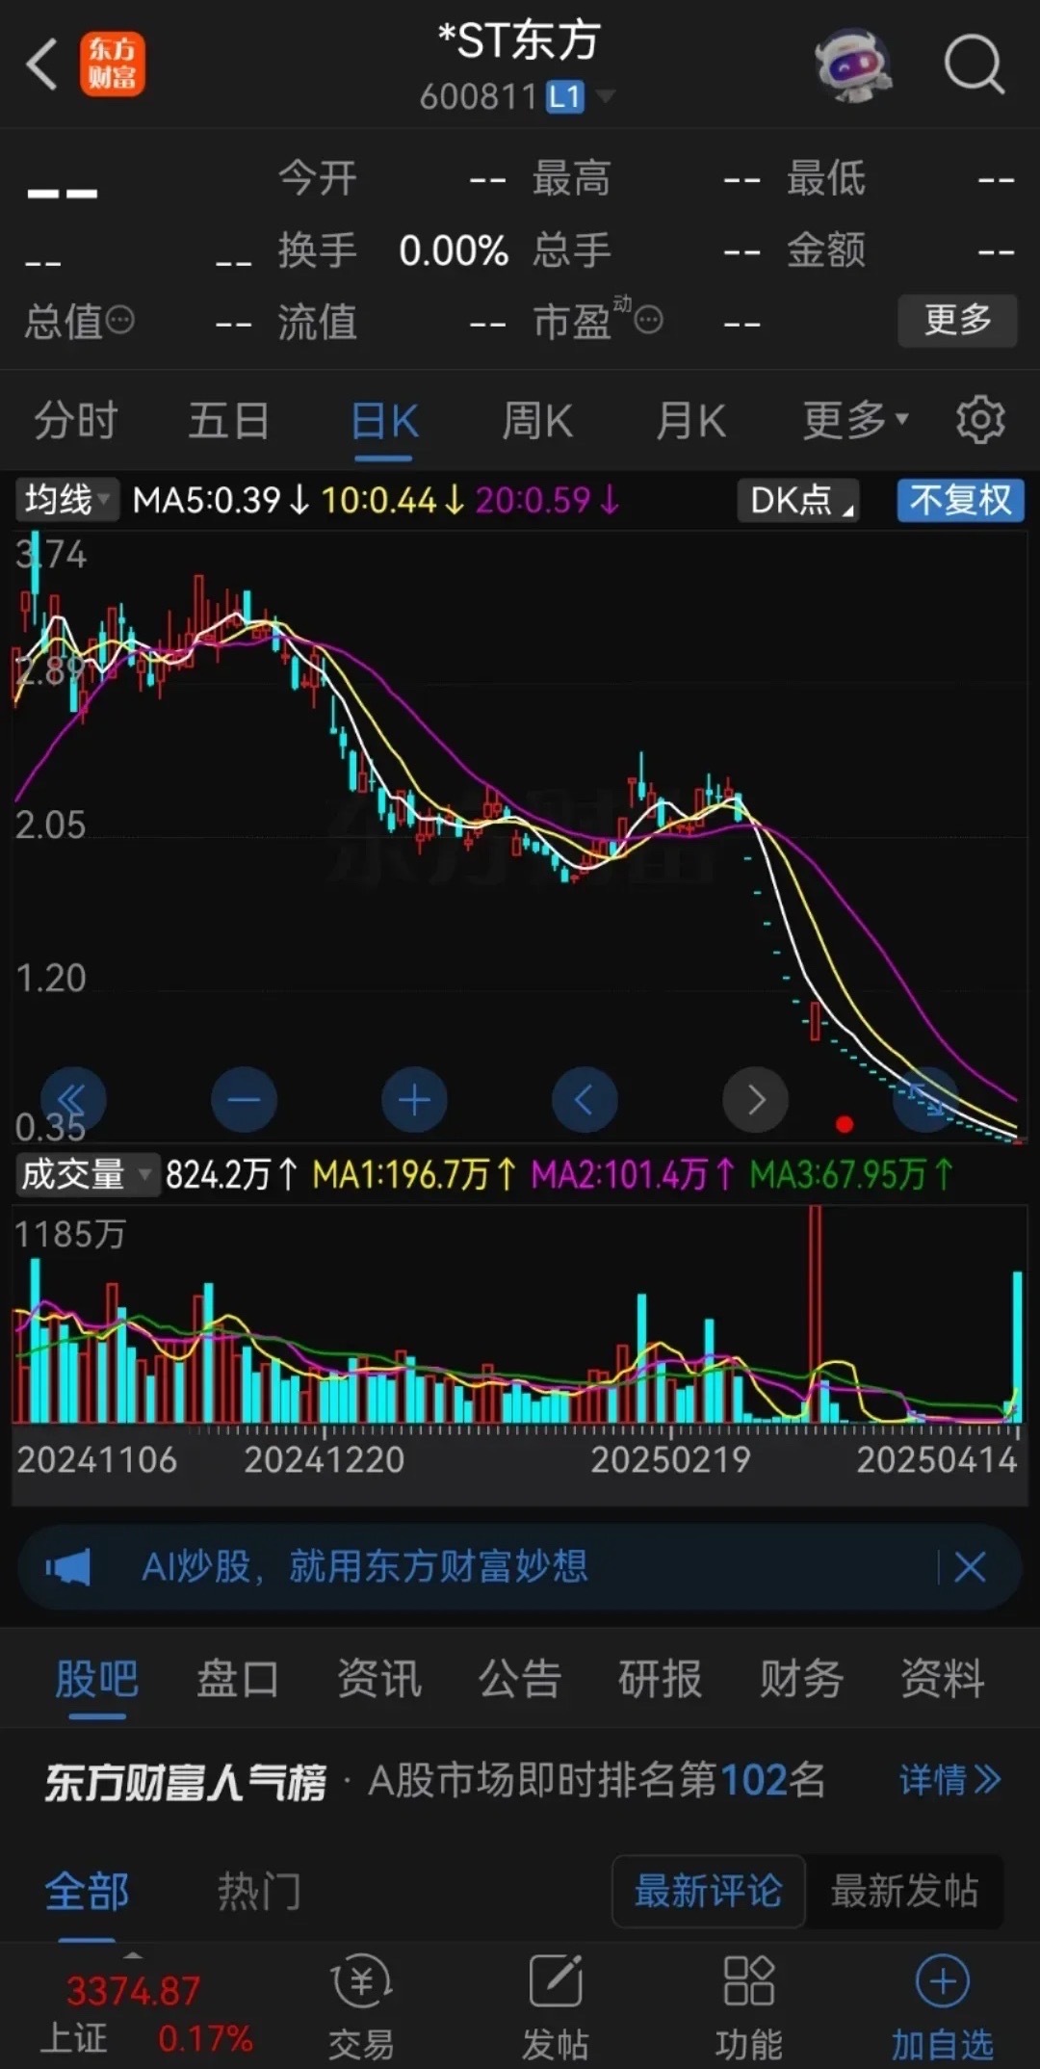Tap the 10:0.44 moving average value
The width and height of the screenshot is (1040, 2069).
392,500
